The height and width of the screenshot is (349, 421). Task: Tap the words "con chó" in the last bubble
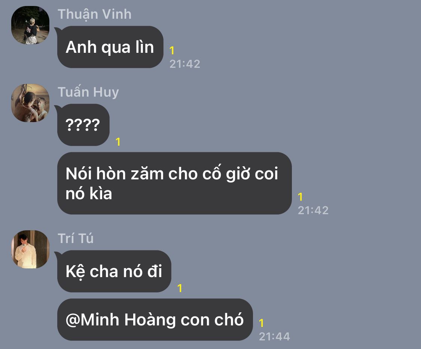click(x=212, y=320)
